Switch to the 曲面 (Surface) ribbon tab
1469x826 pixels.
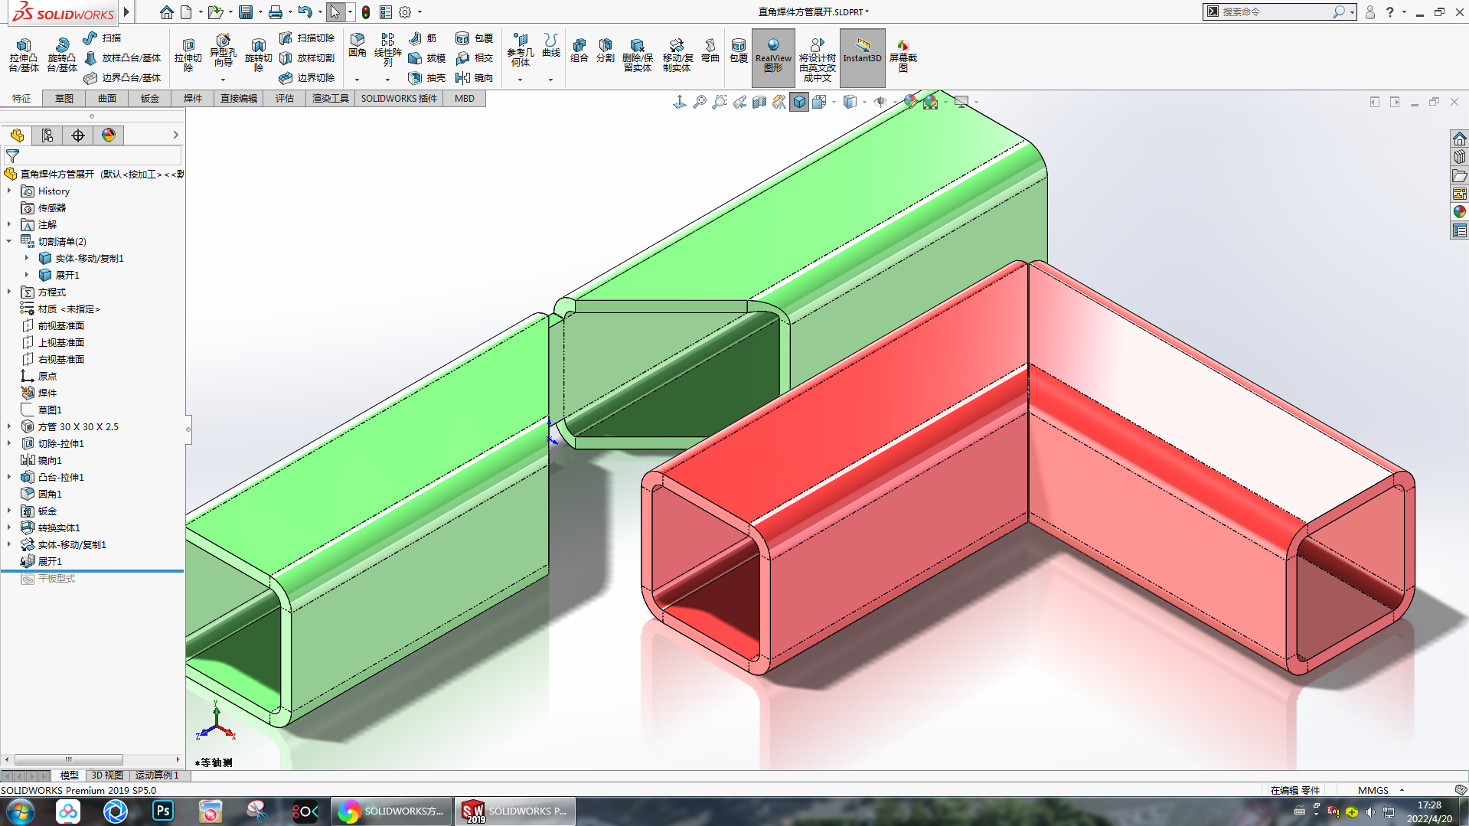click(107, 99)
